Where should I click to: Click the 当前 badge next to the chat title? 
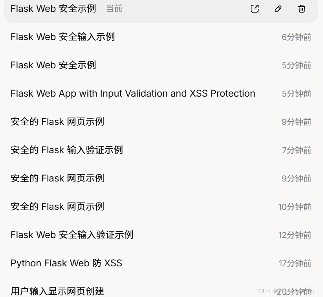pos(114,9)
